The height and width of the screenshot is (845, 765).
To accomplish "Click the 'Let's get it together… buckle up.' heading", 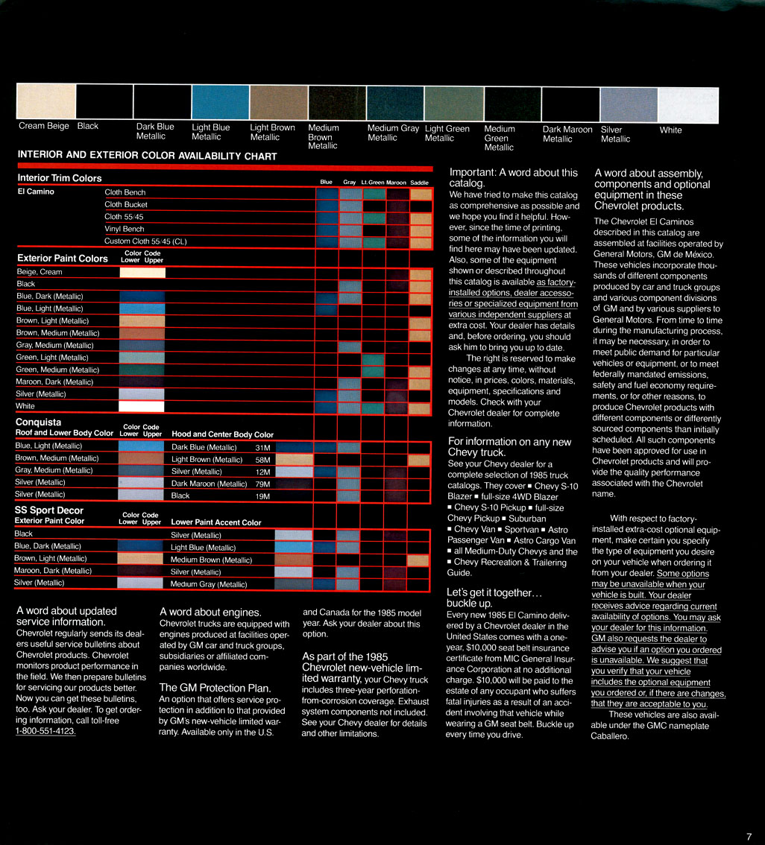I will pyautogui.click(x=494, y=598).
